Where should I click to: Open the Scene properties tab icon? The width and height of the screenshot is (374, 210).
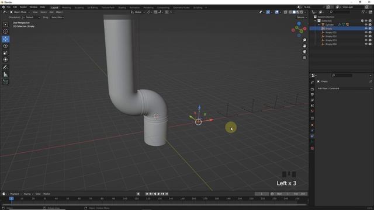tap(312, 106)
